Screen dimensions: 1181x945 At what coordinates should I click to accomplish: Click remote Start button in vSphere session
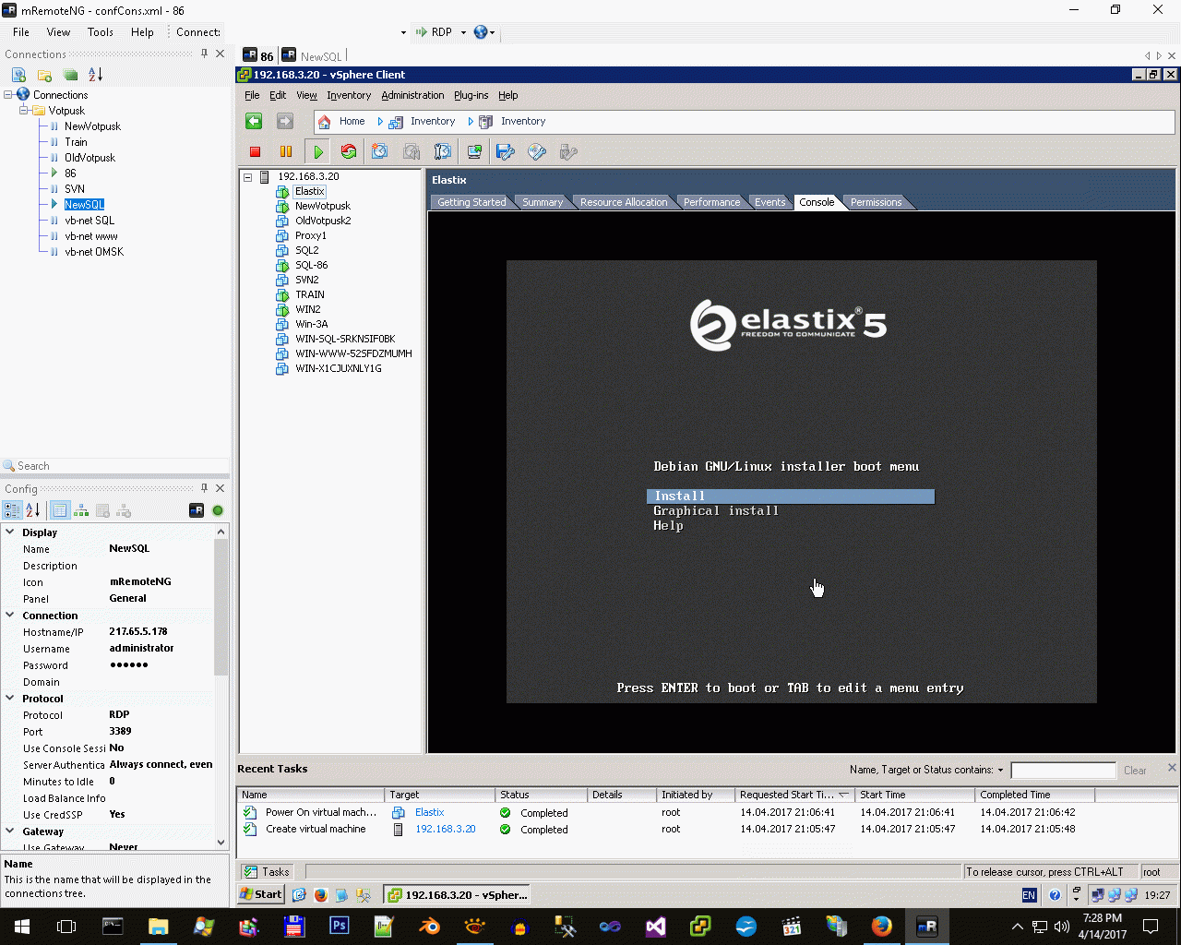coord(261,894)
